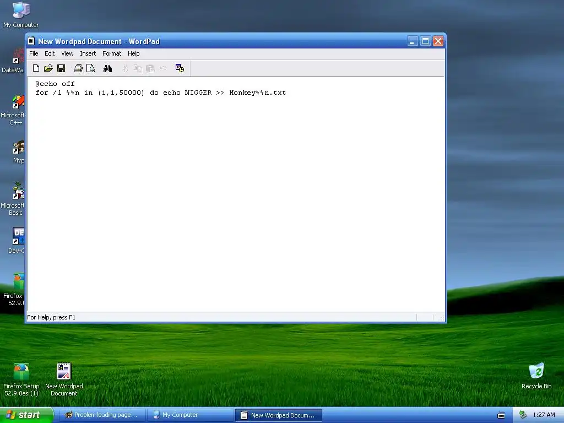This screenshot has height=423, width=564.
Task: Click the New document icon in WordPad toolbar
Action: pyautogui.click(x=36, y=68)
